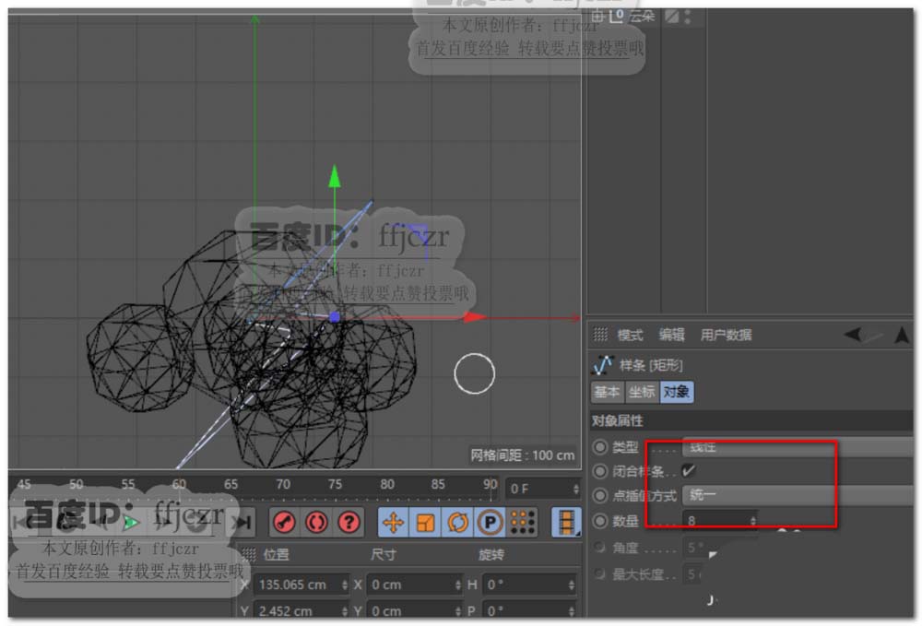The width and height of the screenshot is (922, 626).
Task: Click the 闭合样条 keyframe circle button
Action: [x=600, y=471]
